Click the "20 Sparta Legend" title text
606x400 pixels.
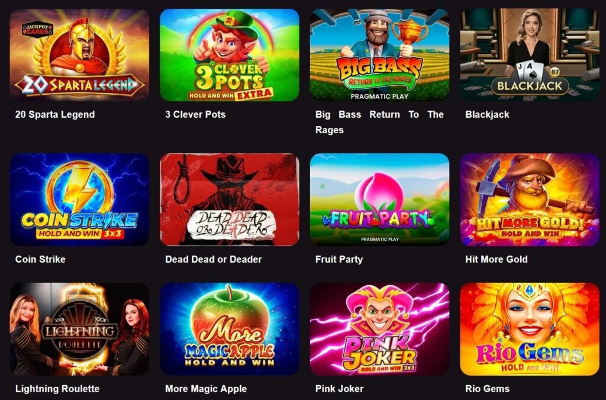[x=55, y=114]
